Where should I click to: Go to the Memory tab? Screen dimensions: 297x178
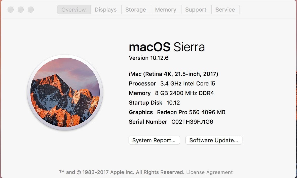click(166, 10)
